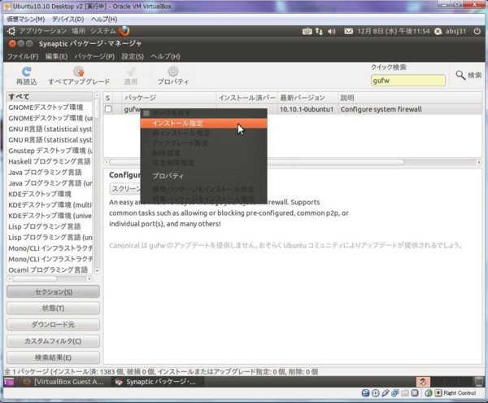Click the Synaptic taskbar window button

pyautogui.click(x=157, y=382)
